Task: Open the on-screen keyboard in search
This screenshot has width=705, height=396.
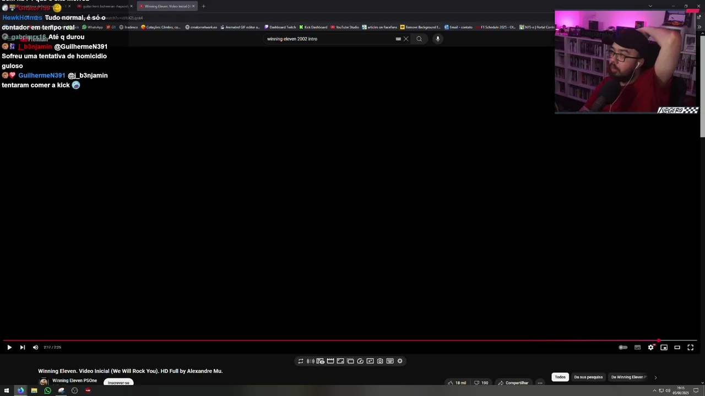Action: 398,39
